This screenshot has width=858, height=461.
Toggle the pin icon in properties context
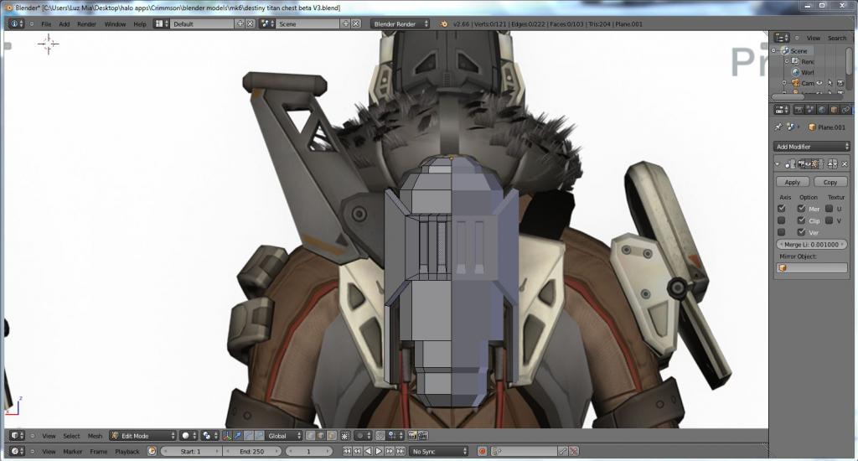[778, 127]
